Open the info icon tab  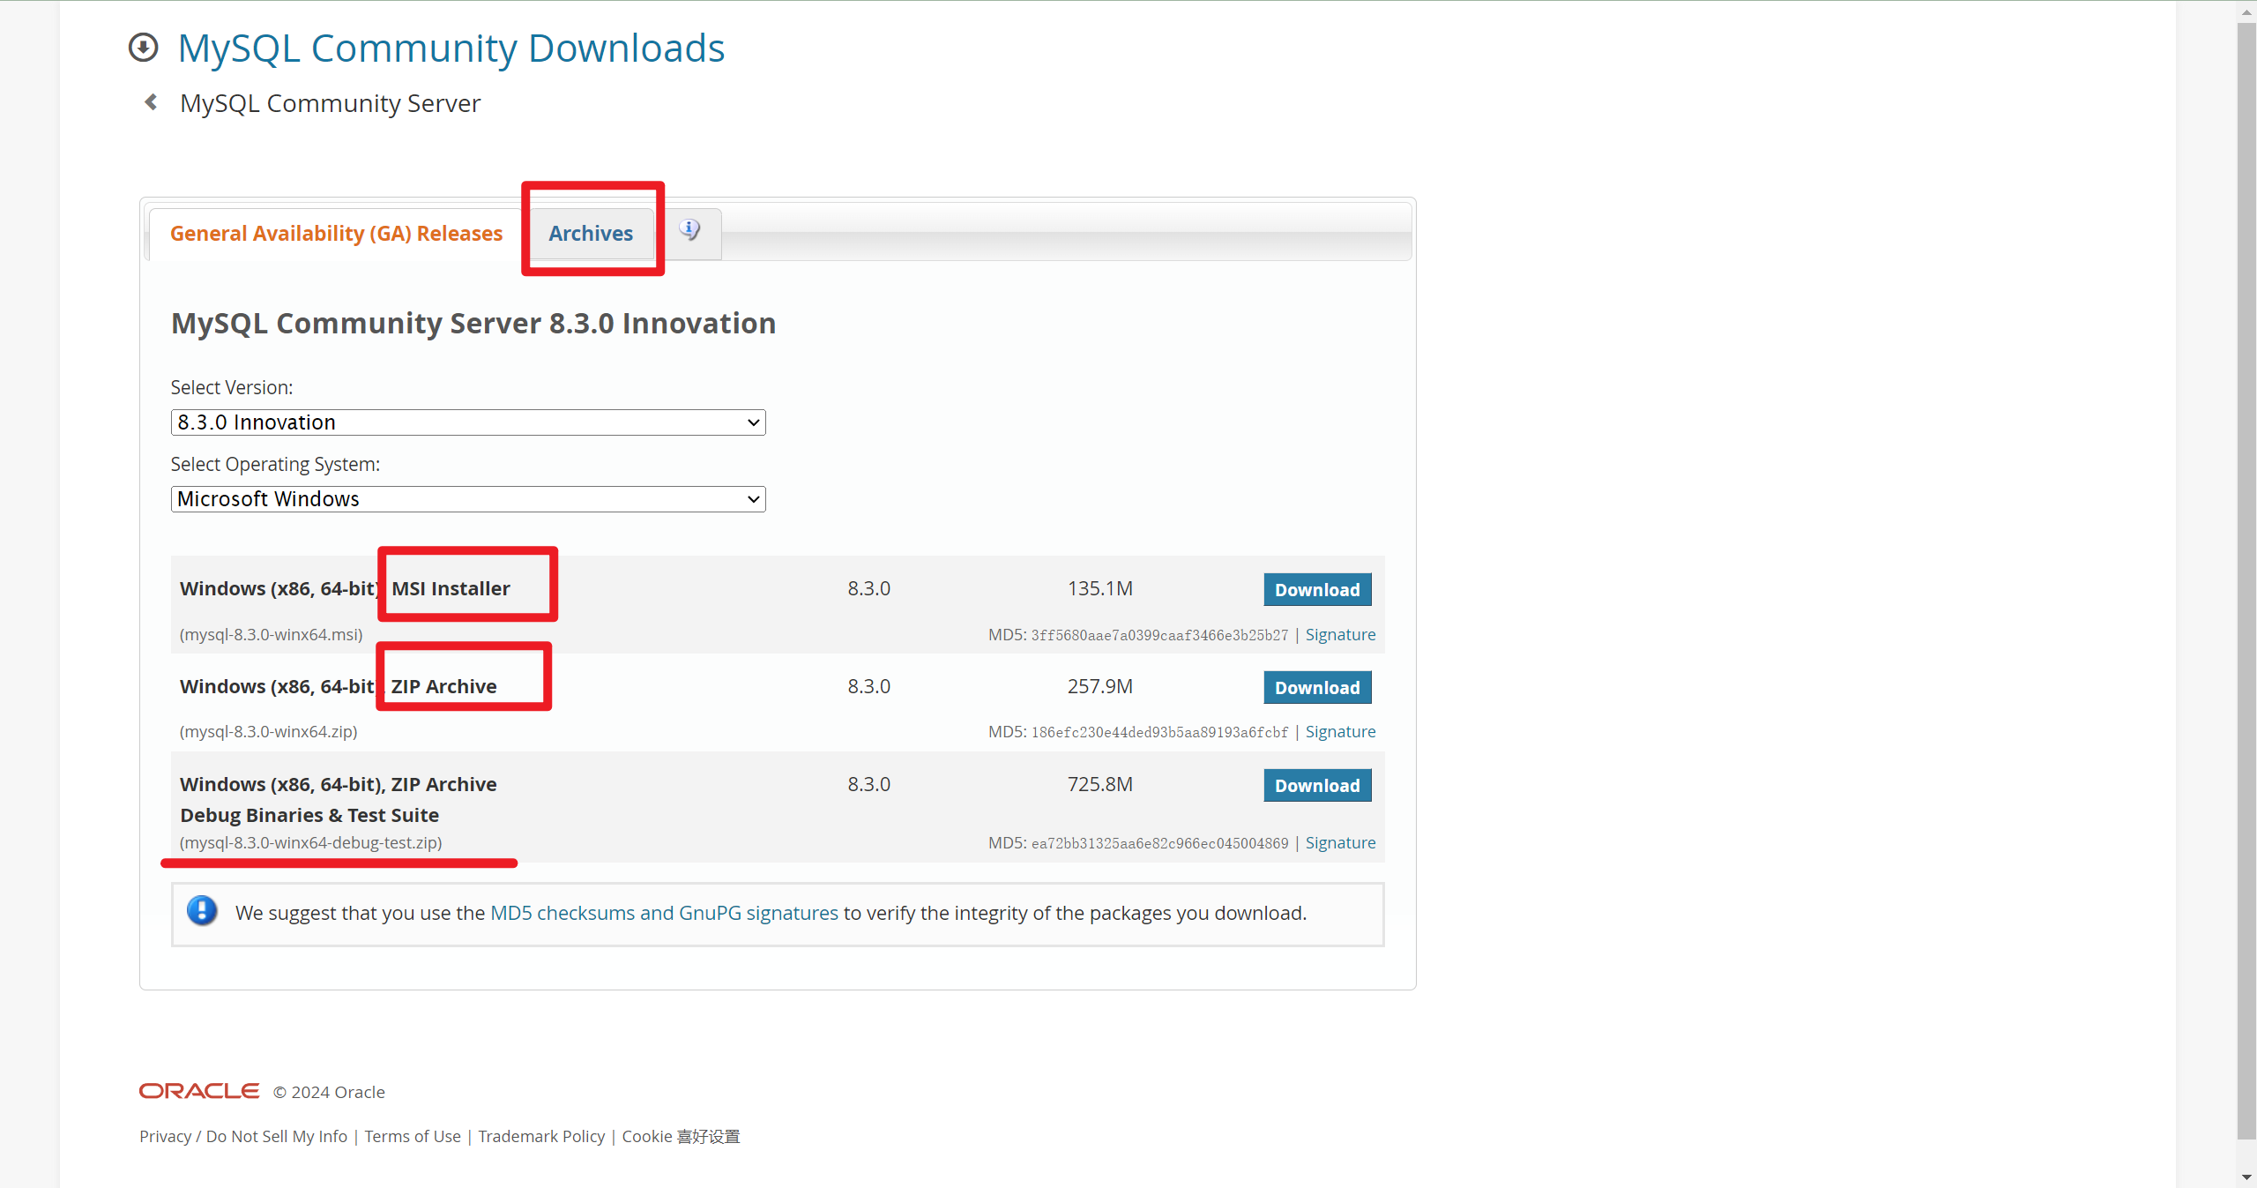(x=690, y=231)
